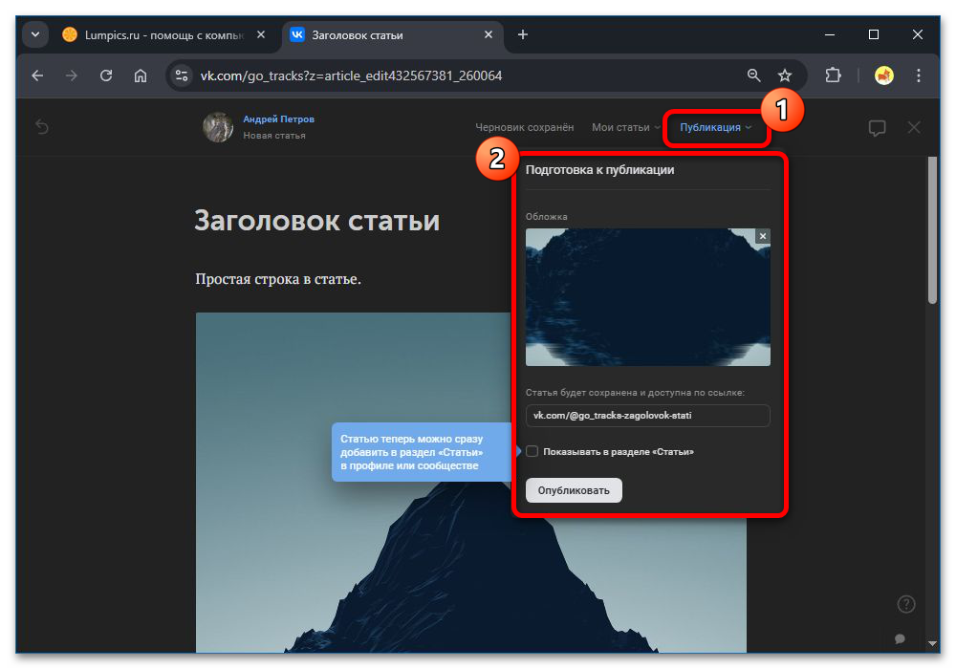Click the undo arrow in the article editor
Screen dimensions: 956x669
click(x=42, y=126)
